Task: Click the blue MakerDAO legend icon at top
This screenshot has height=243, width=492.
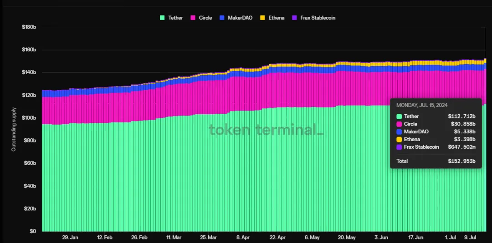Action: 222,18
